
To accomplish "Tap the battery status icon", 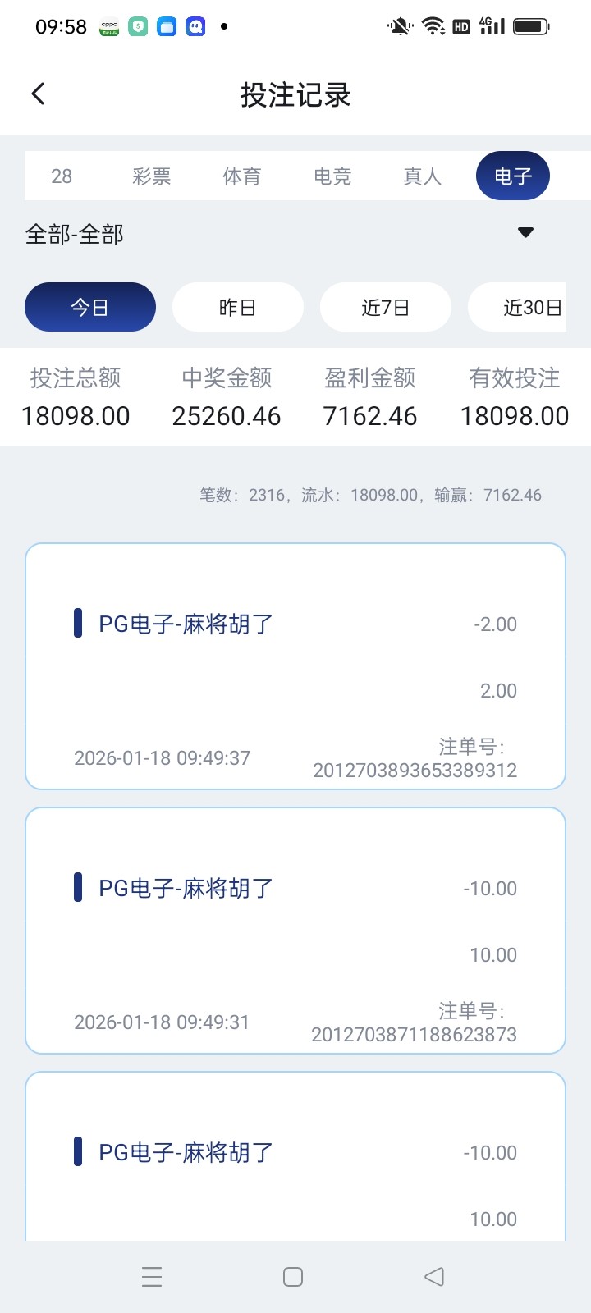I will point(530,26).
